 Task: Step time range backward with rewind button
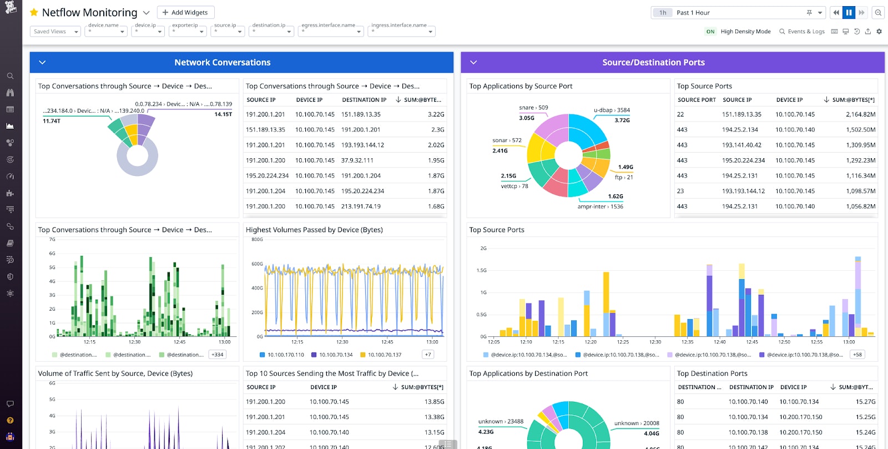(x=836, y=13)
